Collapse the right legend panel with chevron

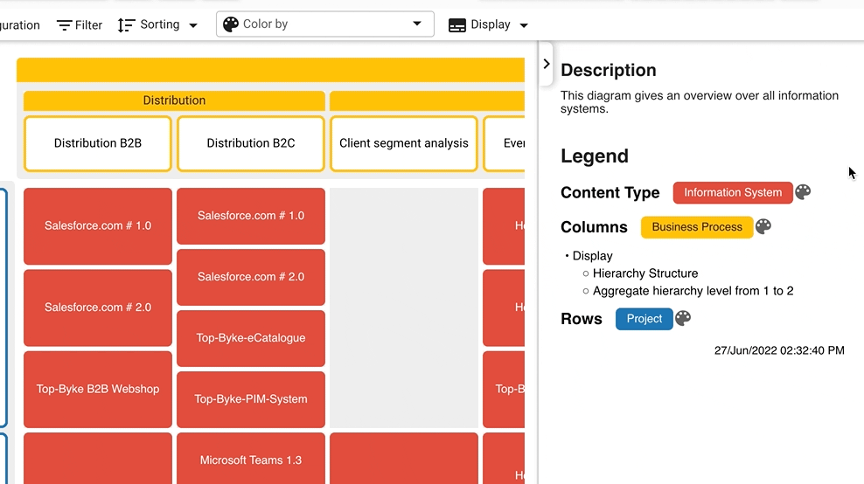click(x=547, y=64)
